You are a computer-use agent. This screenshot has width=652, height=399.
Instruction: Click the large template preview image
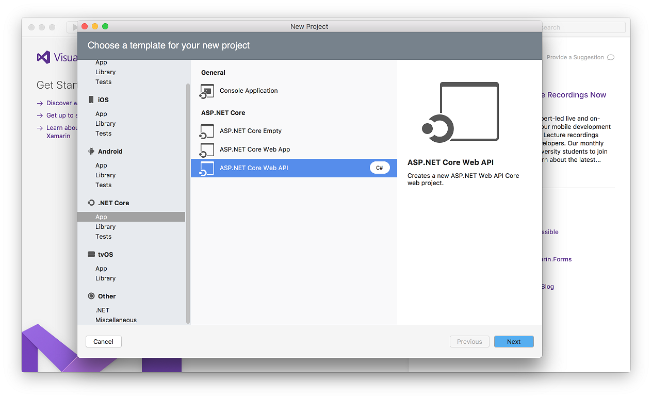[x=460, y=112]
